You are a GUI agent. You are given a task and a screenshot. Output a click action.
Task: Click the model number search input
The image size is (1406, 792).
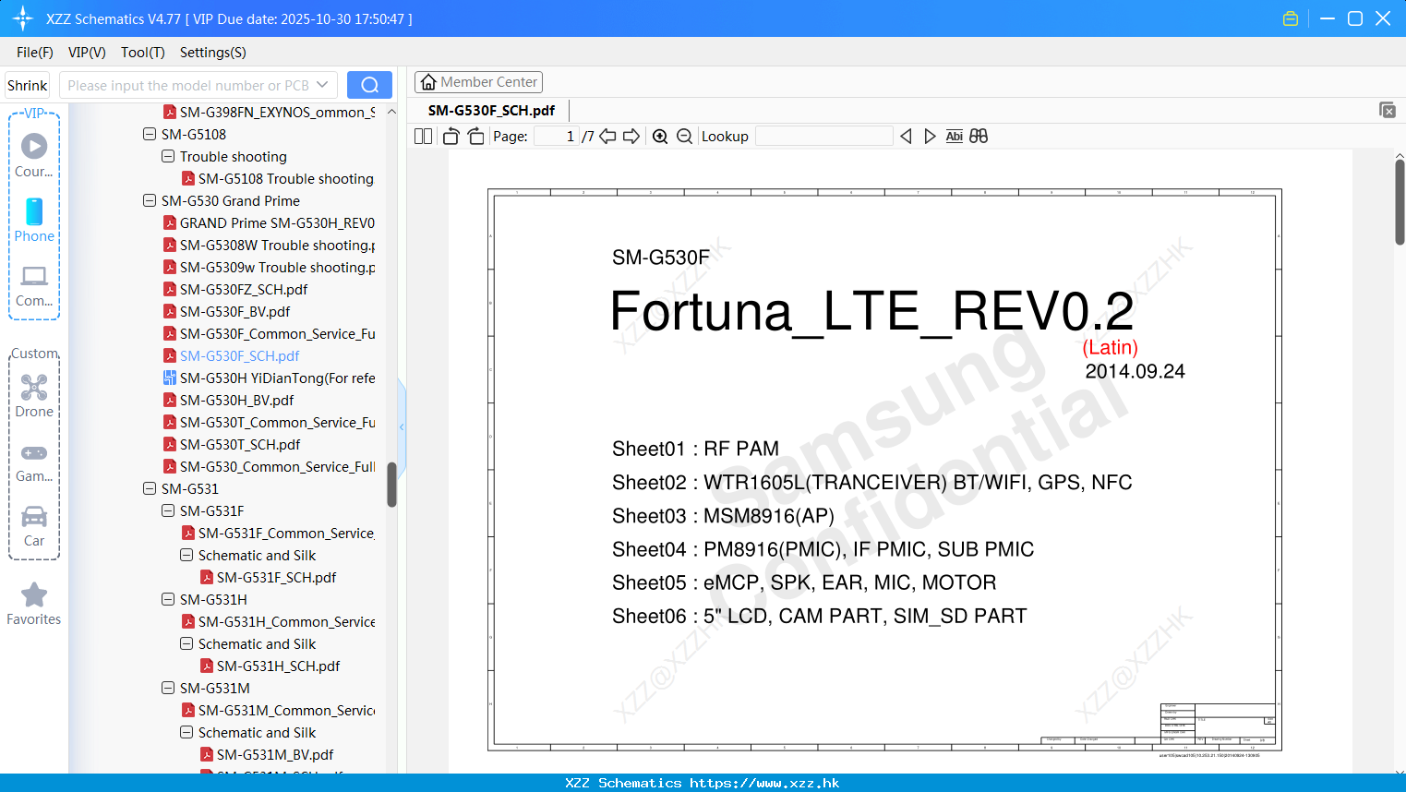coord(189,85)
